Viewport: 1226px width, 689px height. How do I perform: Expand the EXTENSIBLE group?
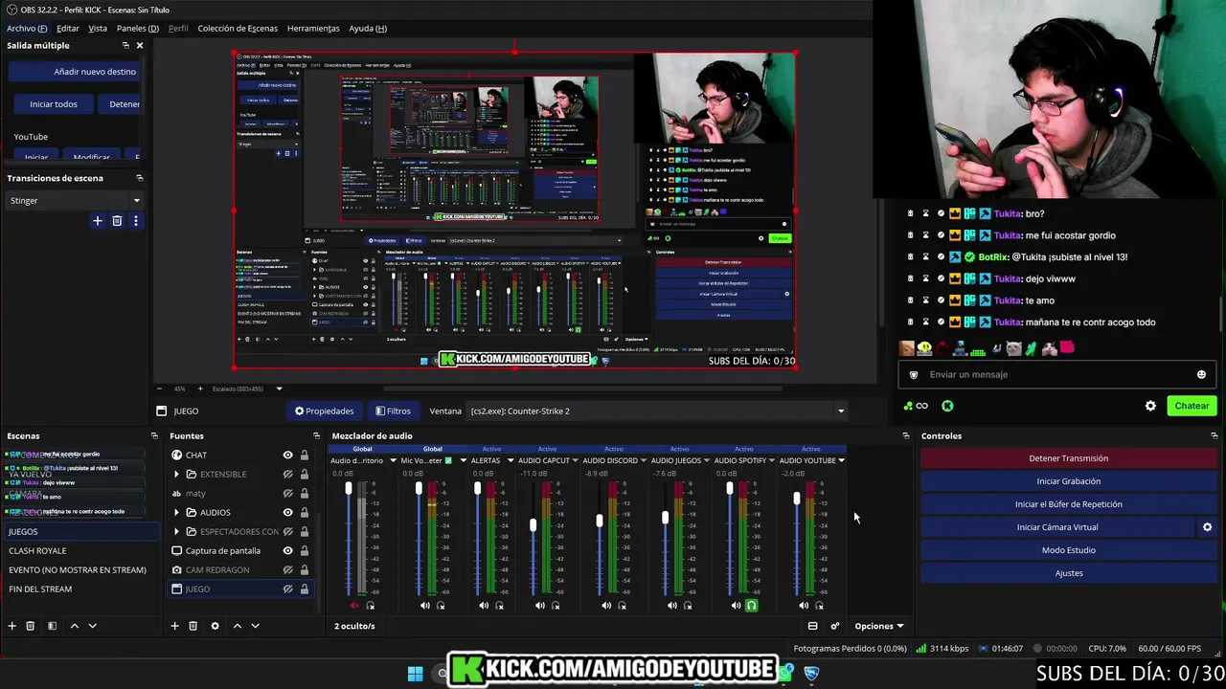click(176, 474)
